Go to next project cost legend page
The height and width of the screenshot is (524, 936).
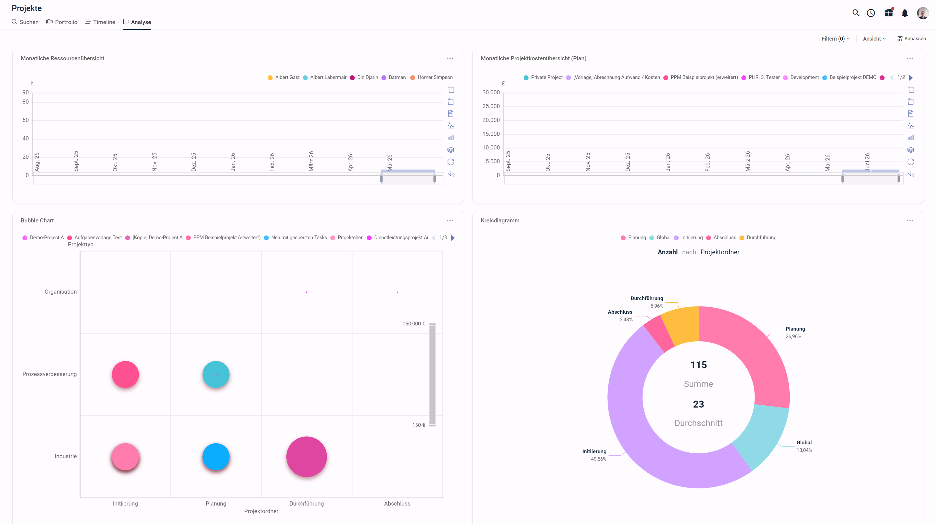[911, 78]
